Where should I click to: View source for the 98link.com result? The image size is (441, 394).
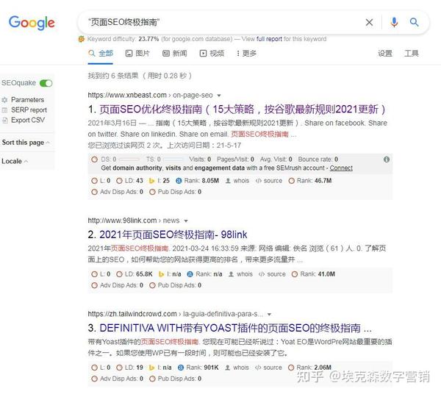click(x=272, y=274)
